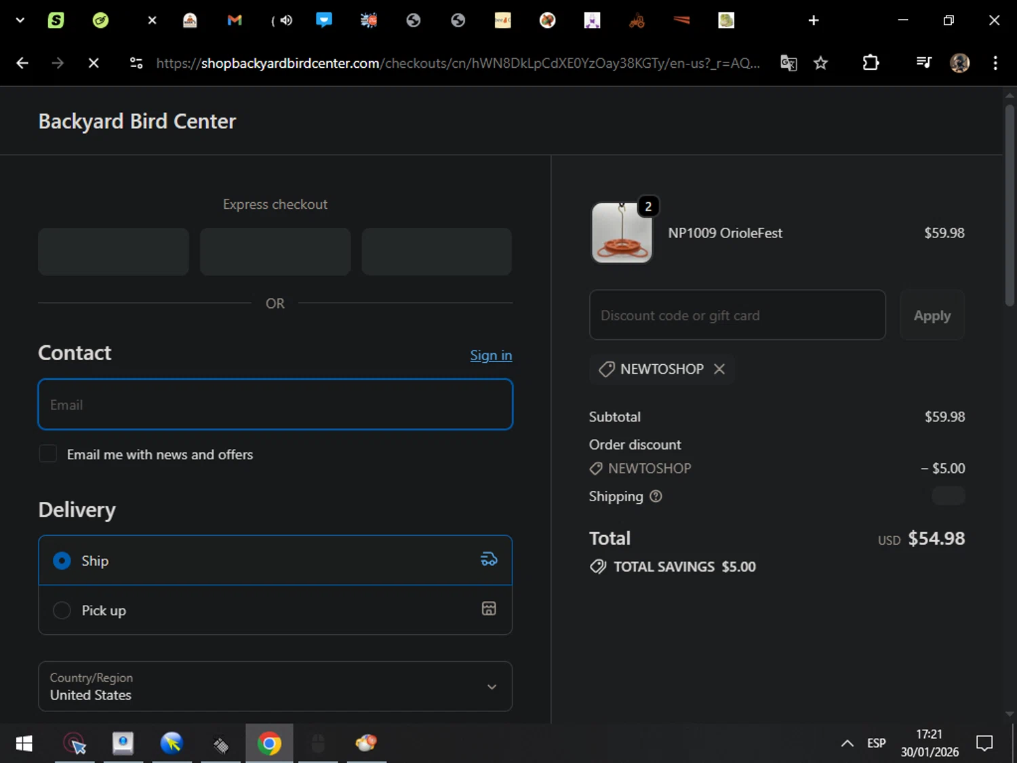Image resolution: width=1017 pixels, height=763 pixels.
Task: Open a new browser tab
Action: [x=814, y=20]
